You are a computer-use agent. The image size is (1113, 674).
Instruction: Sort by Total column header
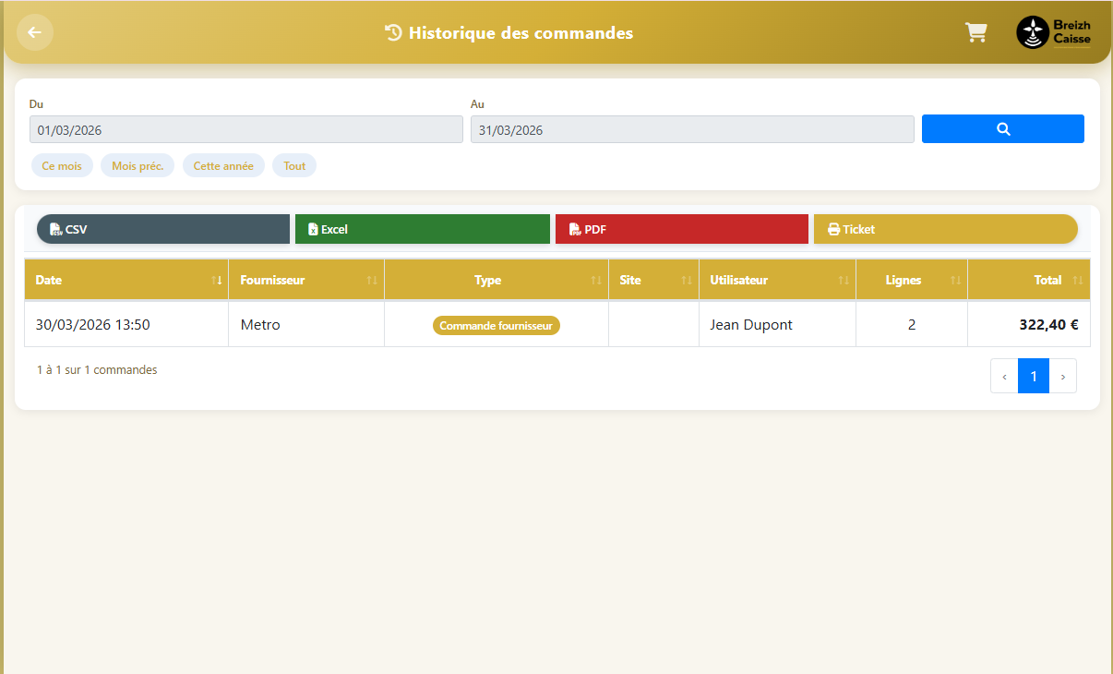tap(1028, 280)
